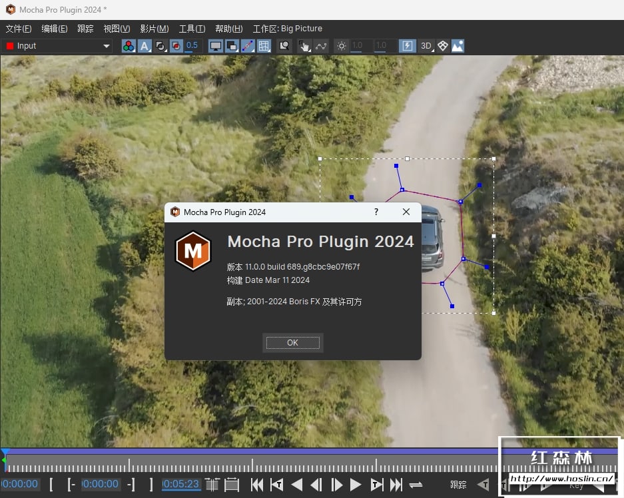Close the Mocha Pro Plugin 2024 dialog

pyautogui.click(x=406, y=212)
